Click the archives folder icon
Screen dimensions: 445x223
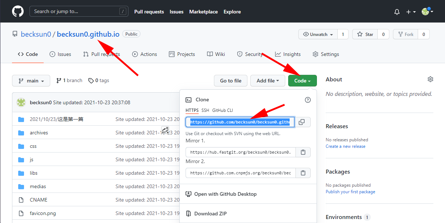pyautogui.click(x=21, y=133)
